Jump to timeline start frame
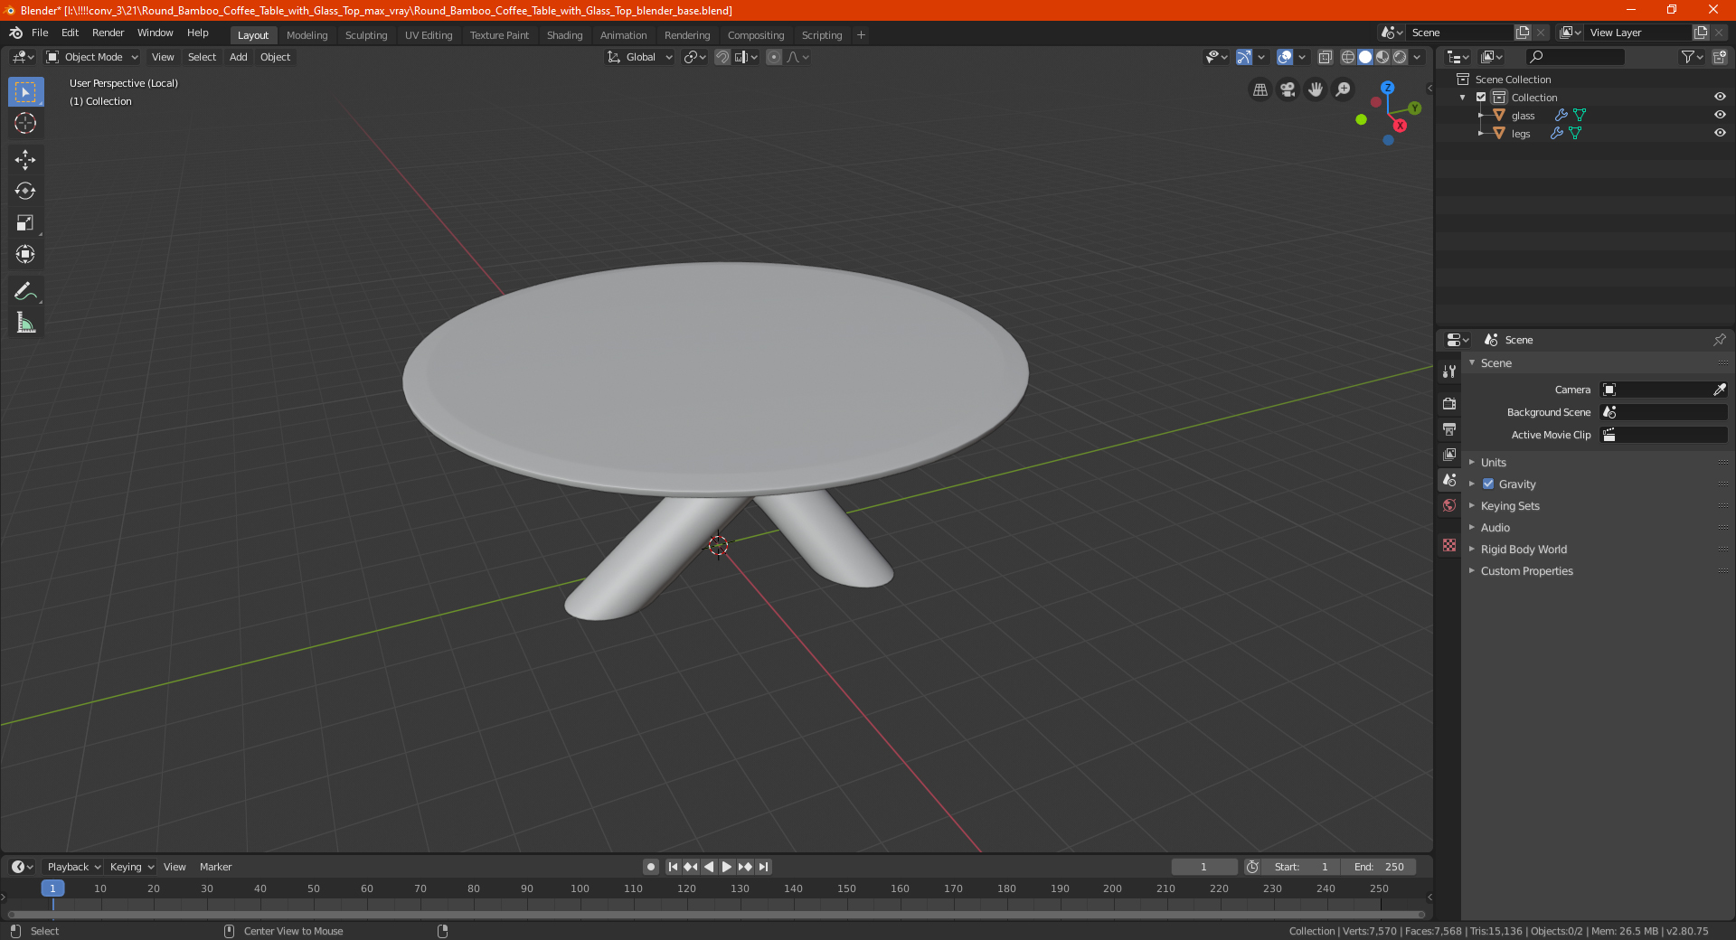 (673, 867)
